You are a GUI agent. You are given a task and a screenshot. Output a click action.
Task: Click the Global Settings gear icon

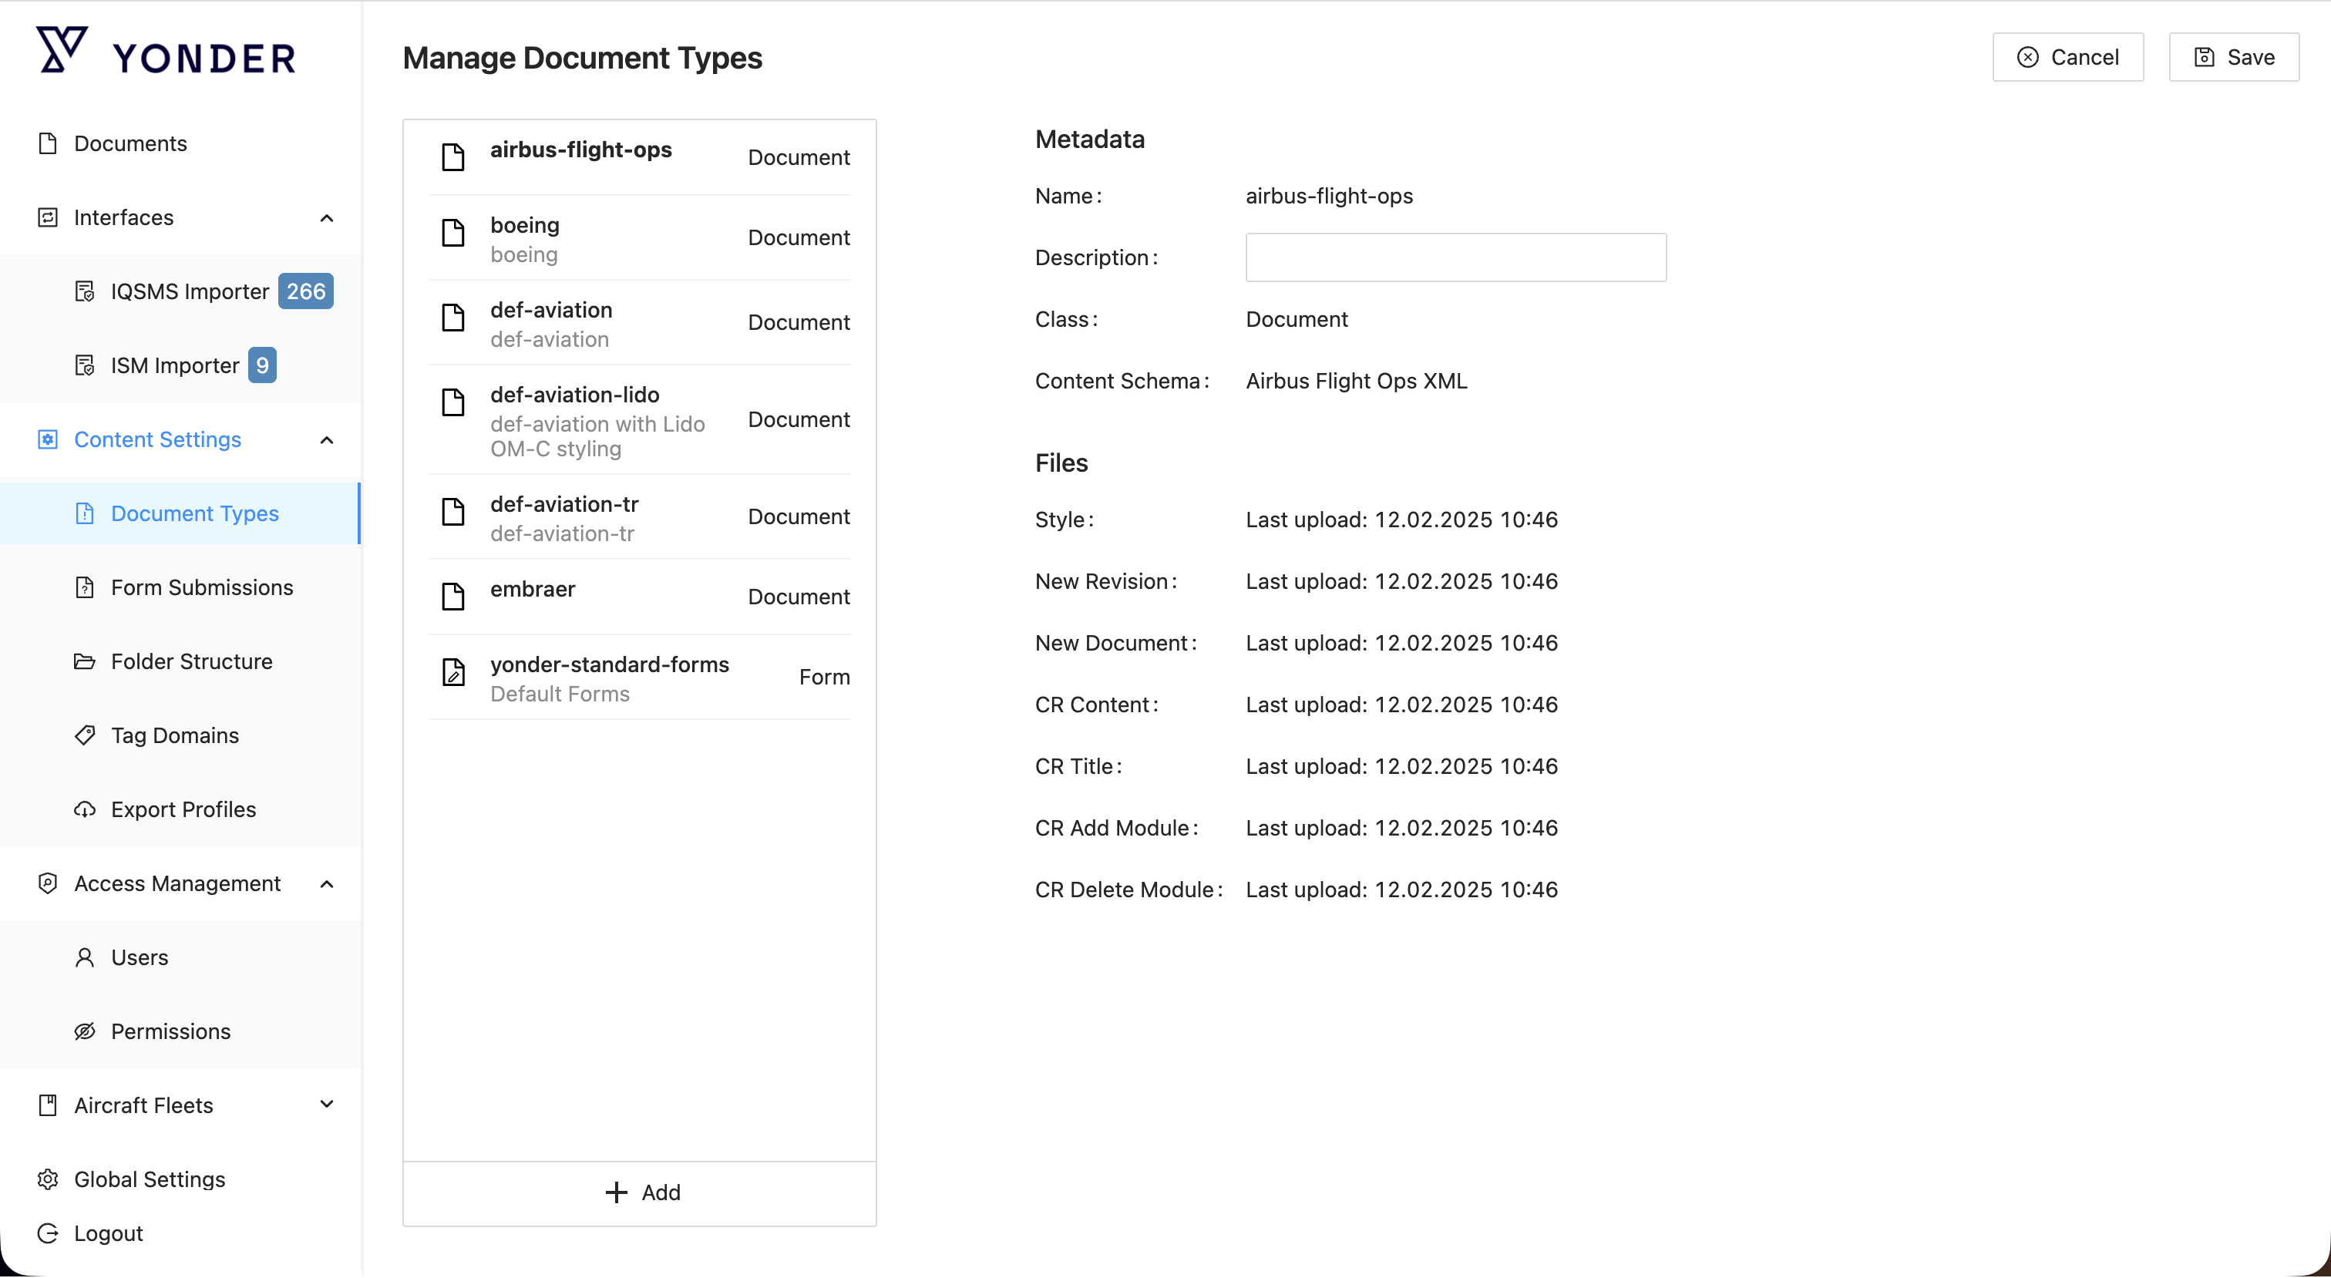(48, 1179)
